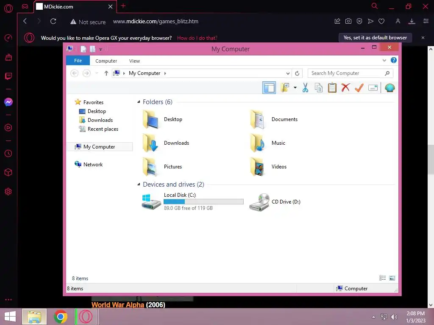
Task: Select My Computer in navigation pane
Action: [100, 147]
